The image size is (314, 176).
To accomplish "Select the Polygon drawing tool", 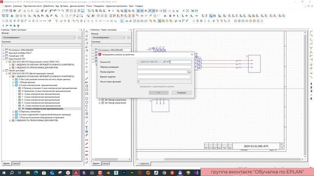I will click(x=86, y=86).
